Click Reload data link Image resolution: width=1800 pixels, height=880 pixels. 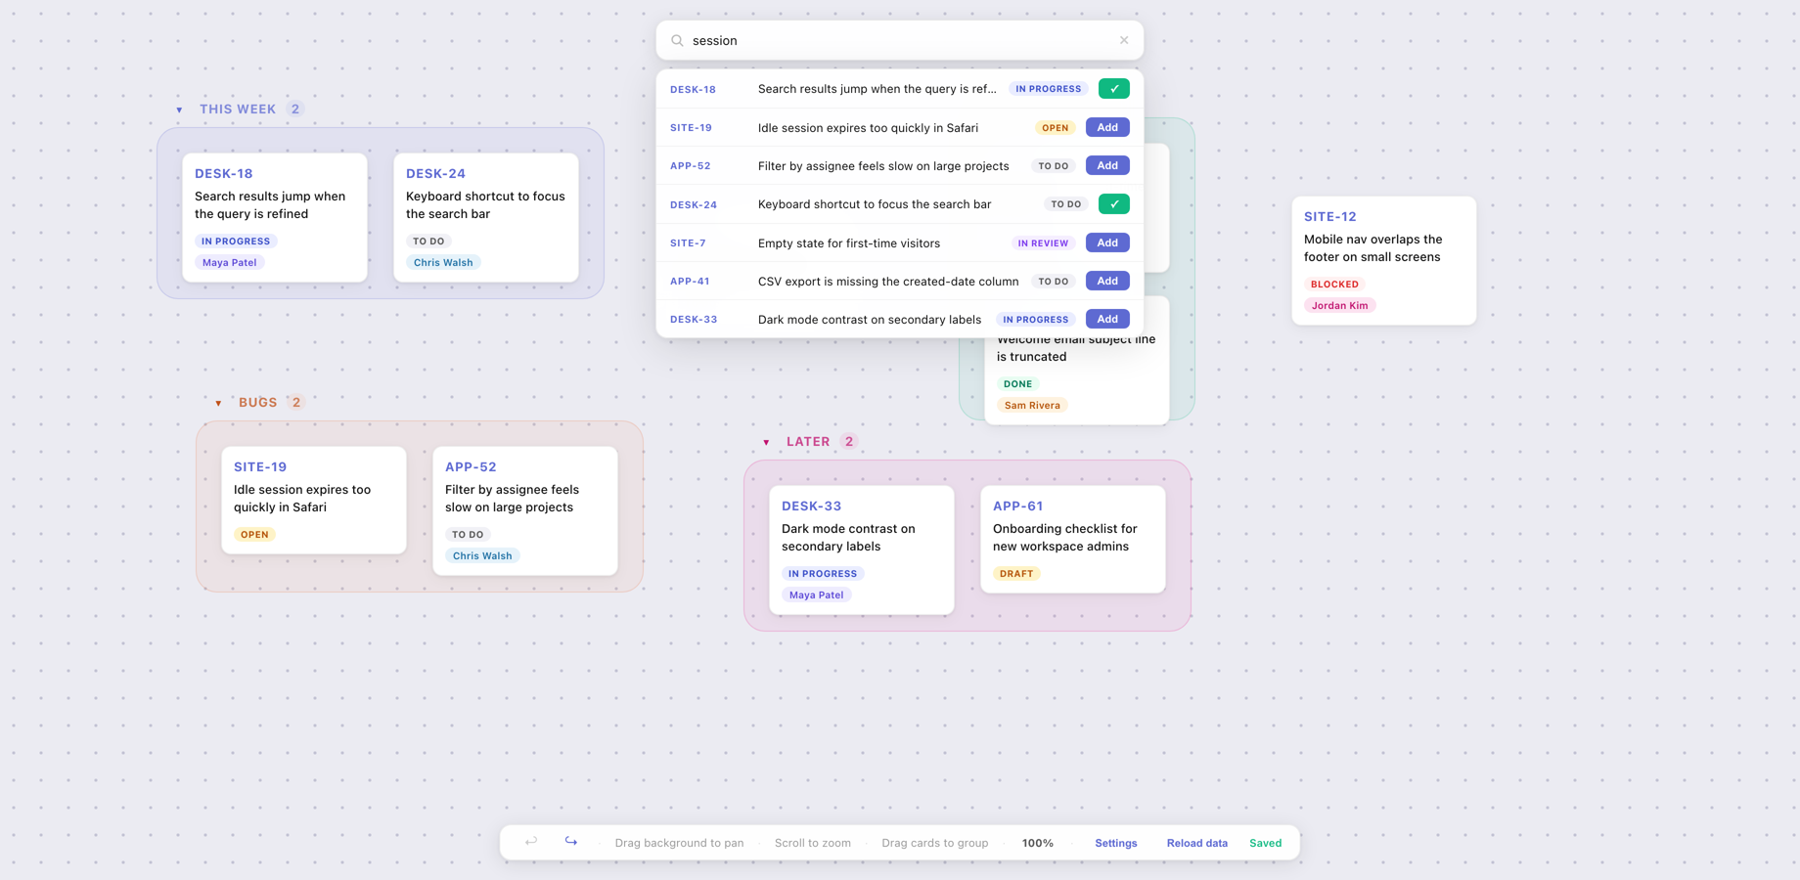tap(1196, 843)
